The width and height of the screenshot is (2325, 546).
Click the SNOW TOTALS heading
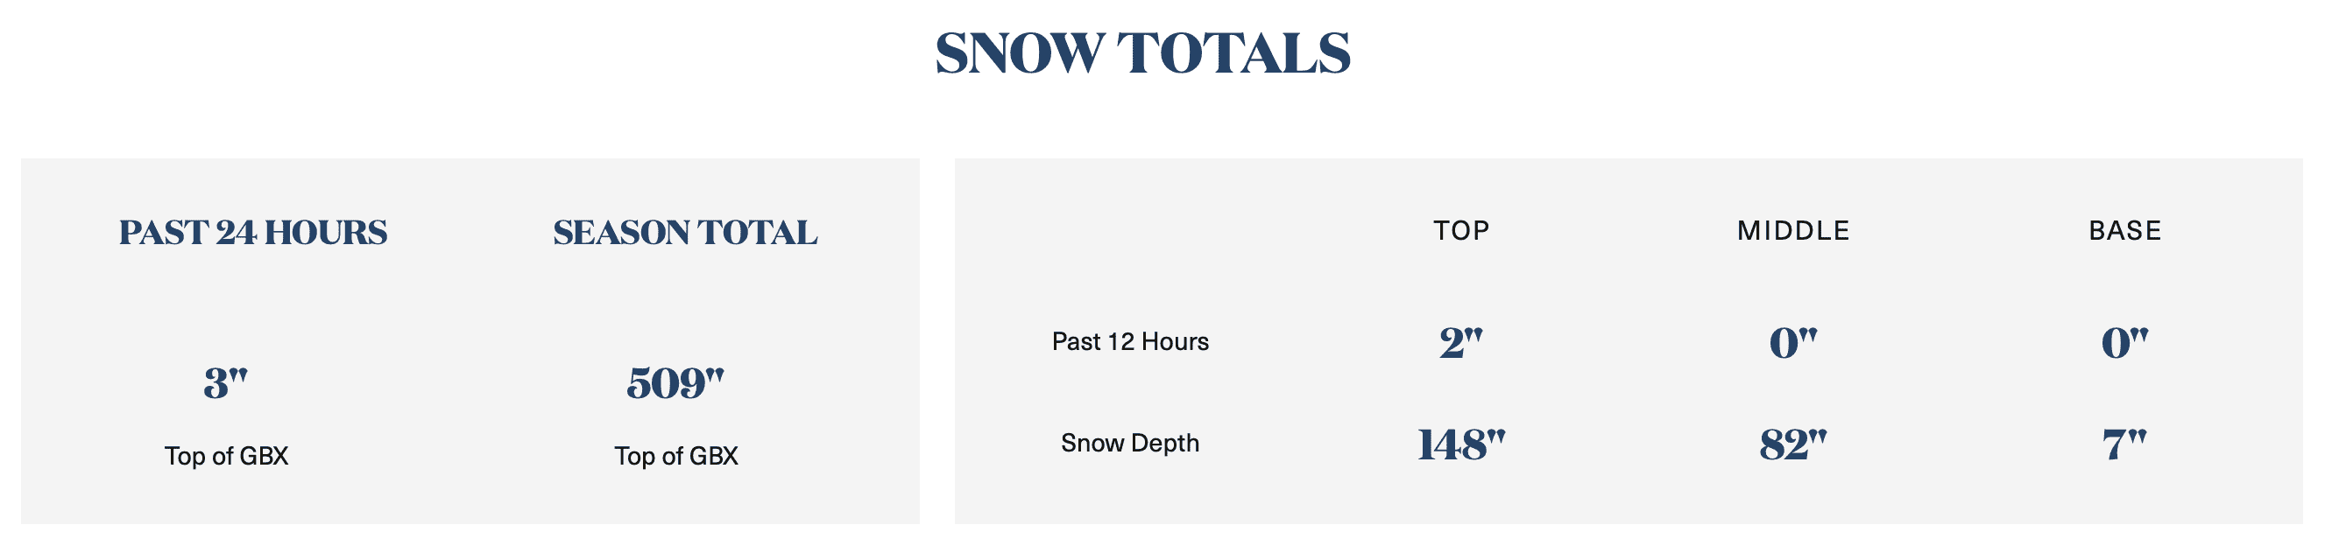tap(1142, 53)
